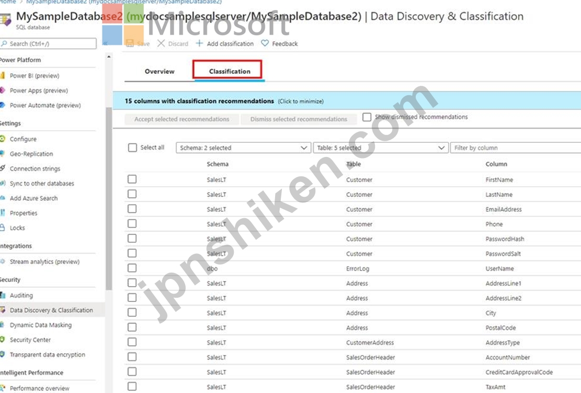Check the ErrorLog UserName row
Viewport: 581px width, 393px height.
(x=132, y=268)
